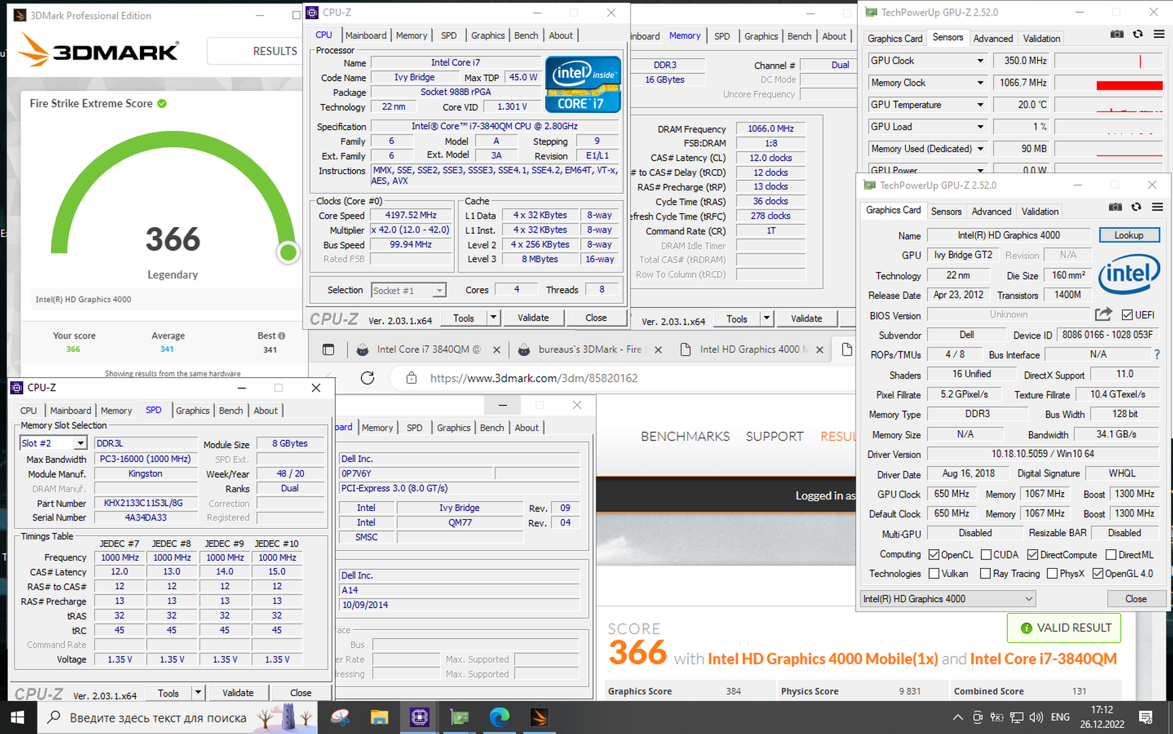Open hamburger menu in back GPU-Z Sensors window
1173x734 pixels.
(x=1159, y=34)
